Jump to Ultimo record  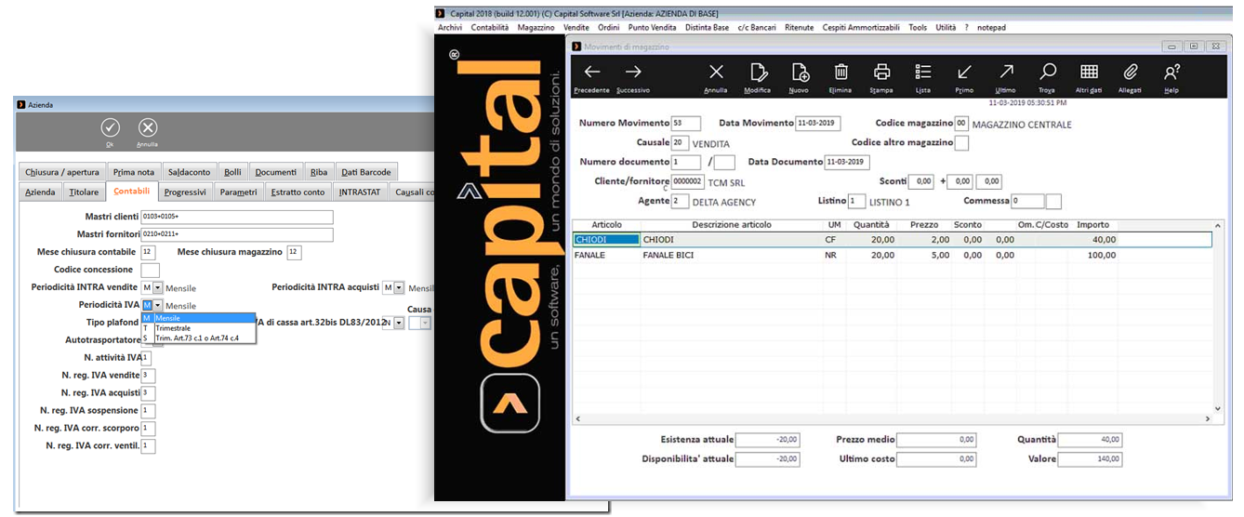1006,72
